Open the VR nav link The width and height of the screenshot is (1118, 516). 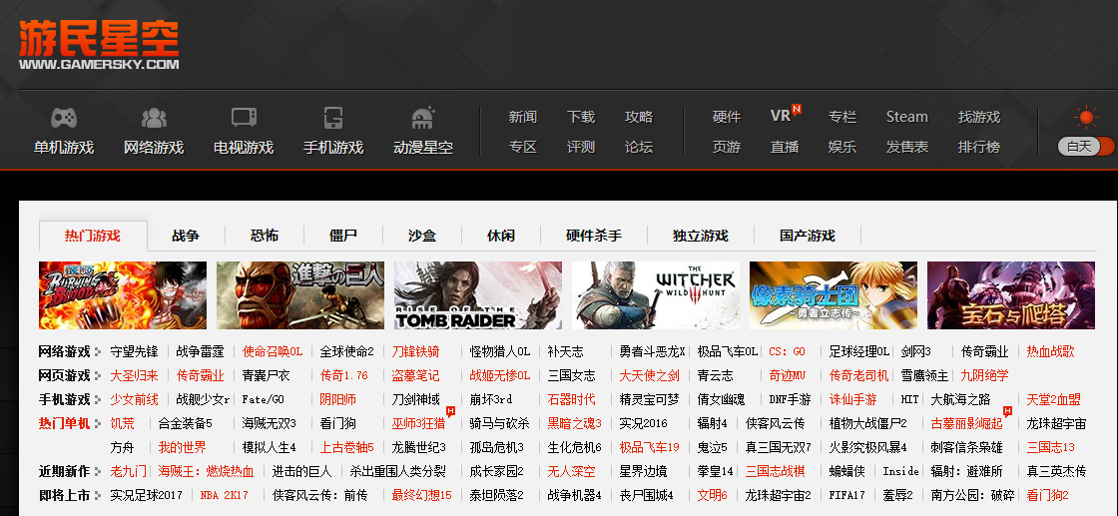click(781, 116)
